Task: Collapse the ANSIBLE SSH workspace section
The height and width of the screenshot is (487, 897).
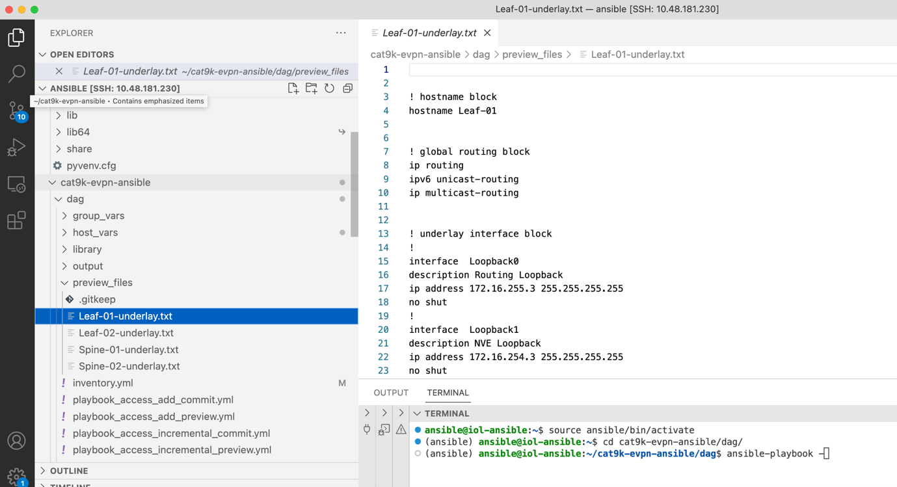Action: coord(43,88)
